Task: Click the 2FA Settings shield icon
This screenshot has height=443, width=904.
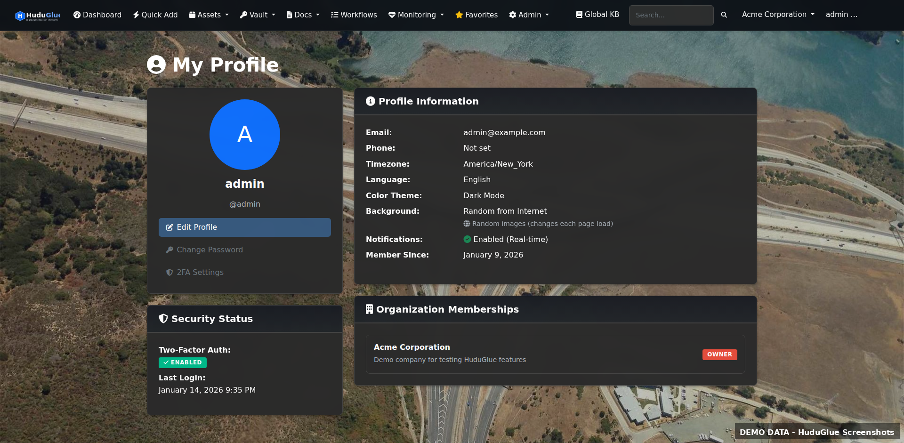Action: click(x=169, y=273)
